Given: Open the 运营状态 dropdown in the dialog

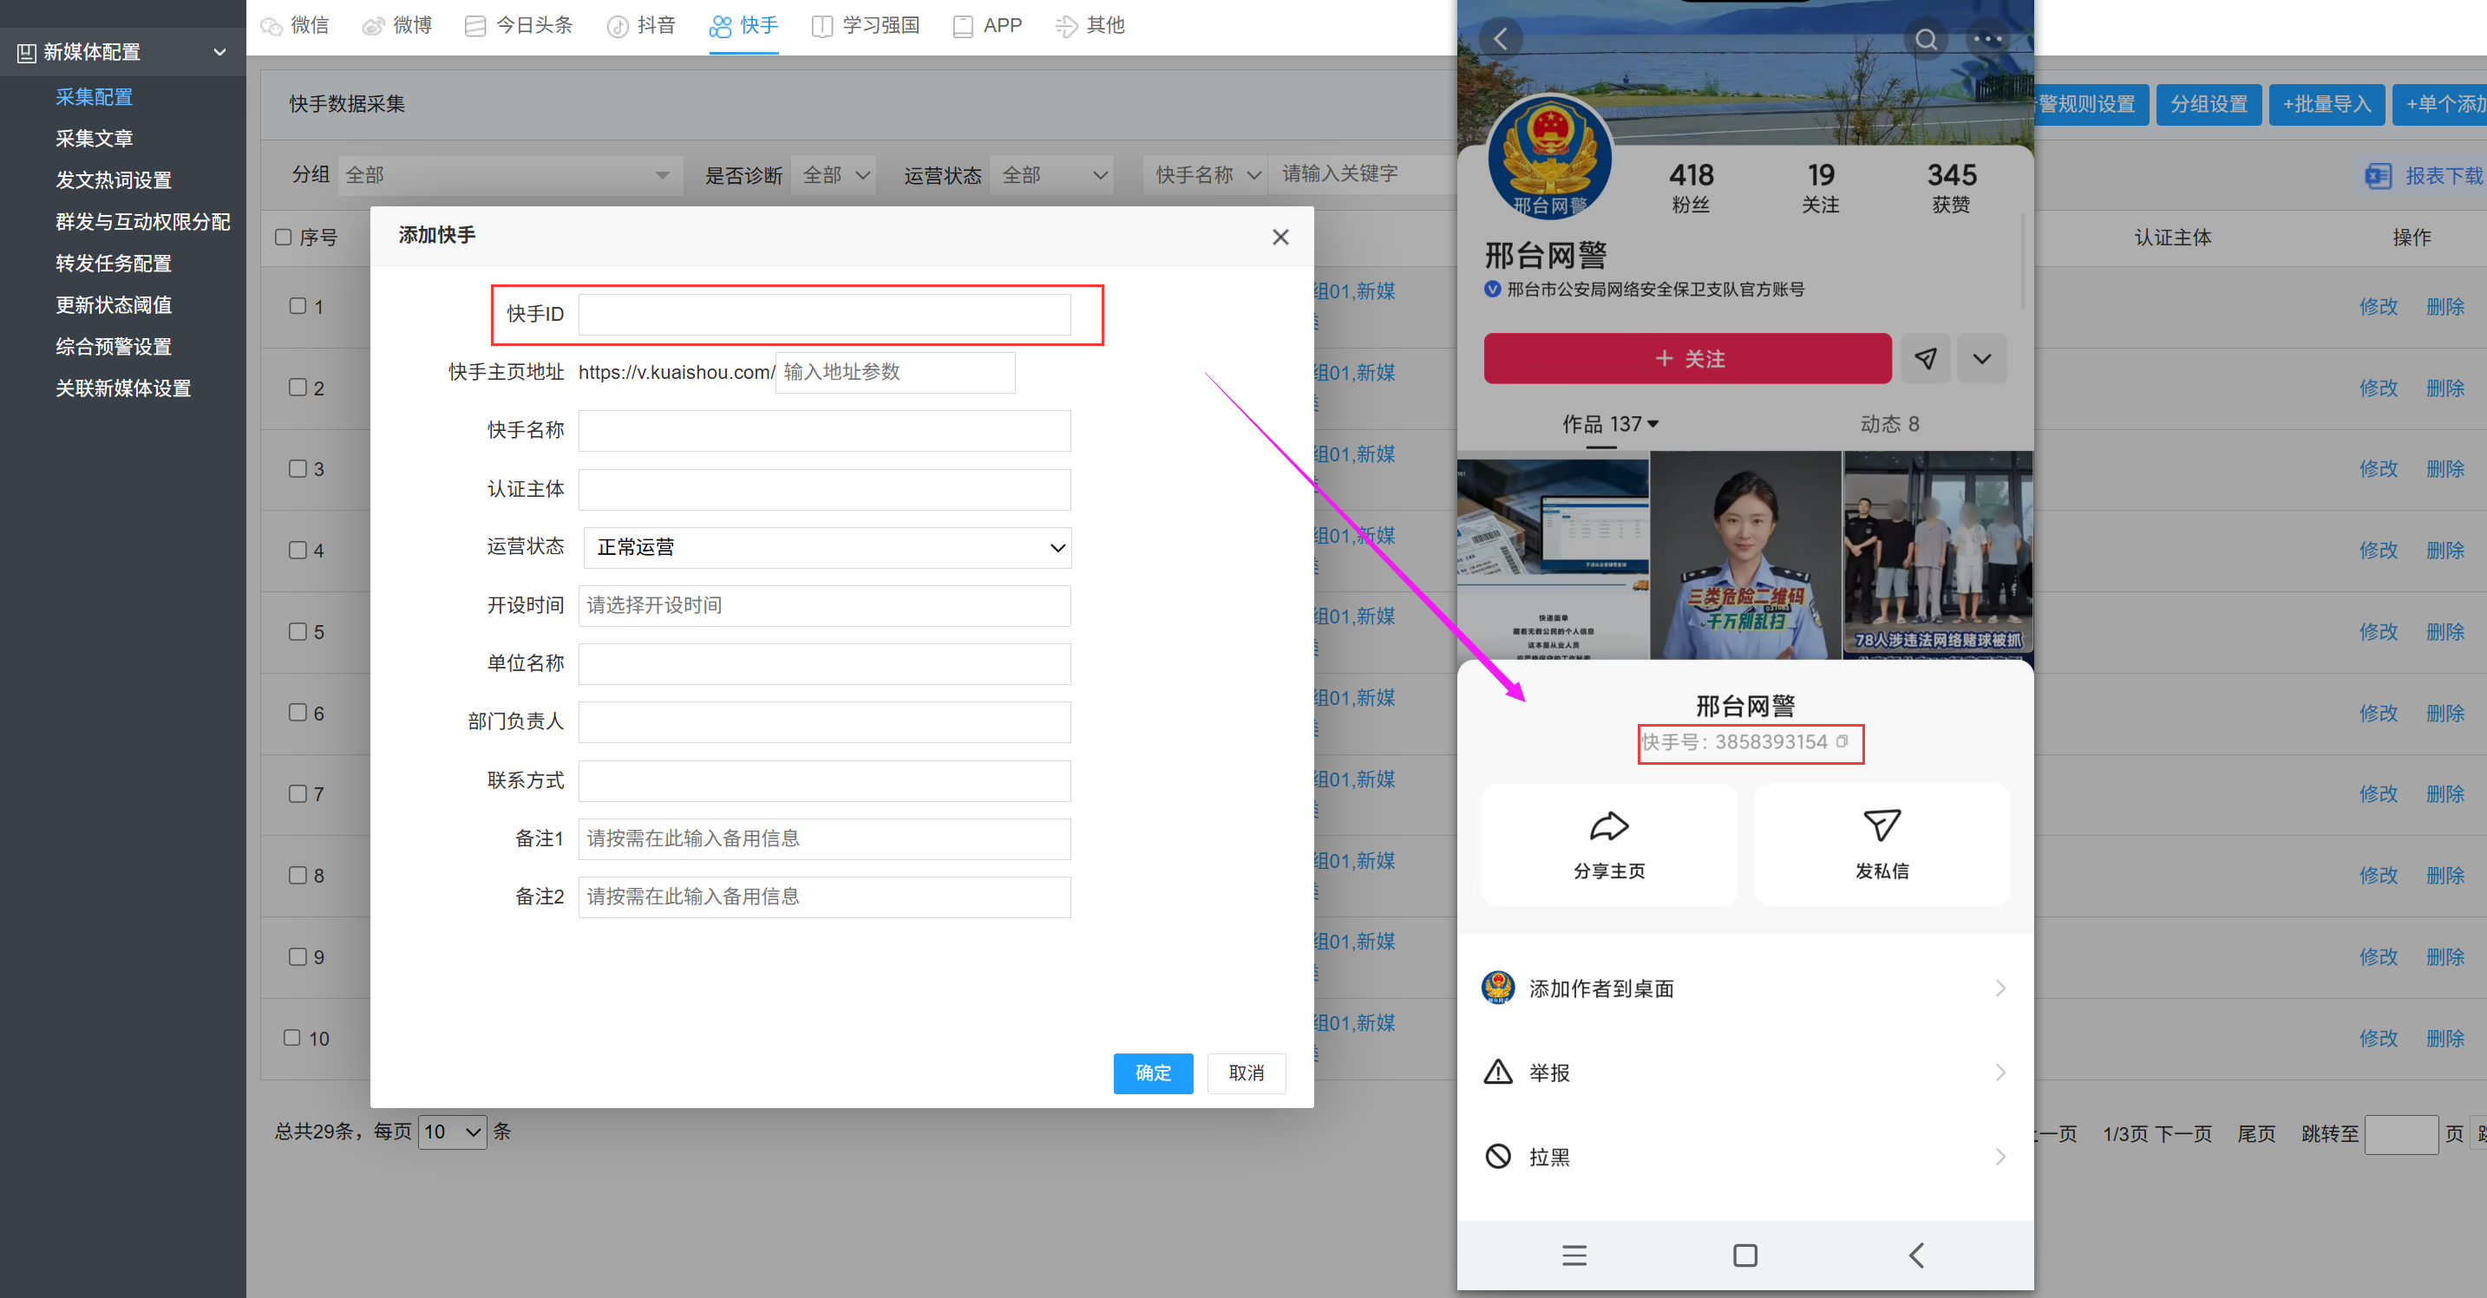Looking at the screenshot, I should click(x=828, y=547).
